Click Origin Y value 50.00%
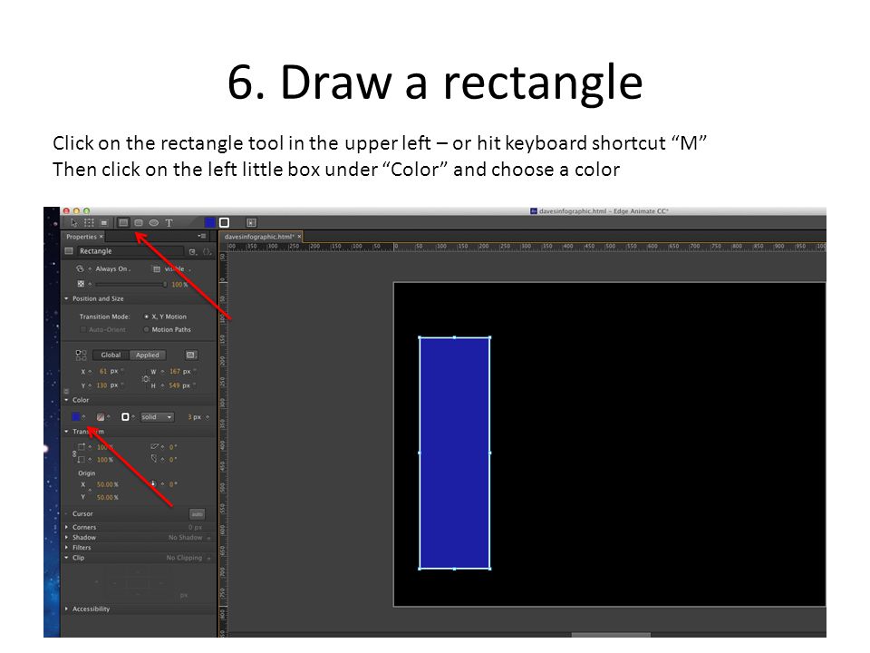 click(108, 498)
